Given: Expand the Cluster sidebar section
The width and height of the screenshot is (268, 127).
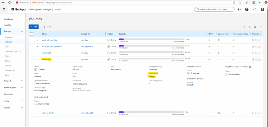Looking at the screenshot, I should [22, 108].
